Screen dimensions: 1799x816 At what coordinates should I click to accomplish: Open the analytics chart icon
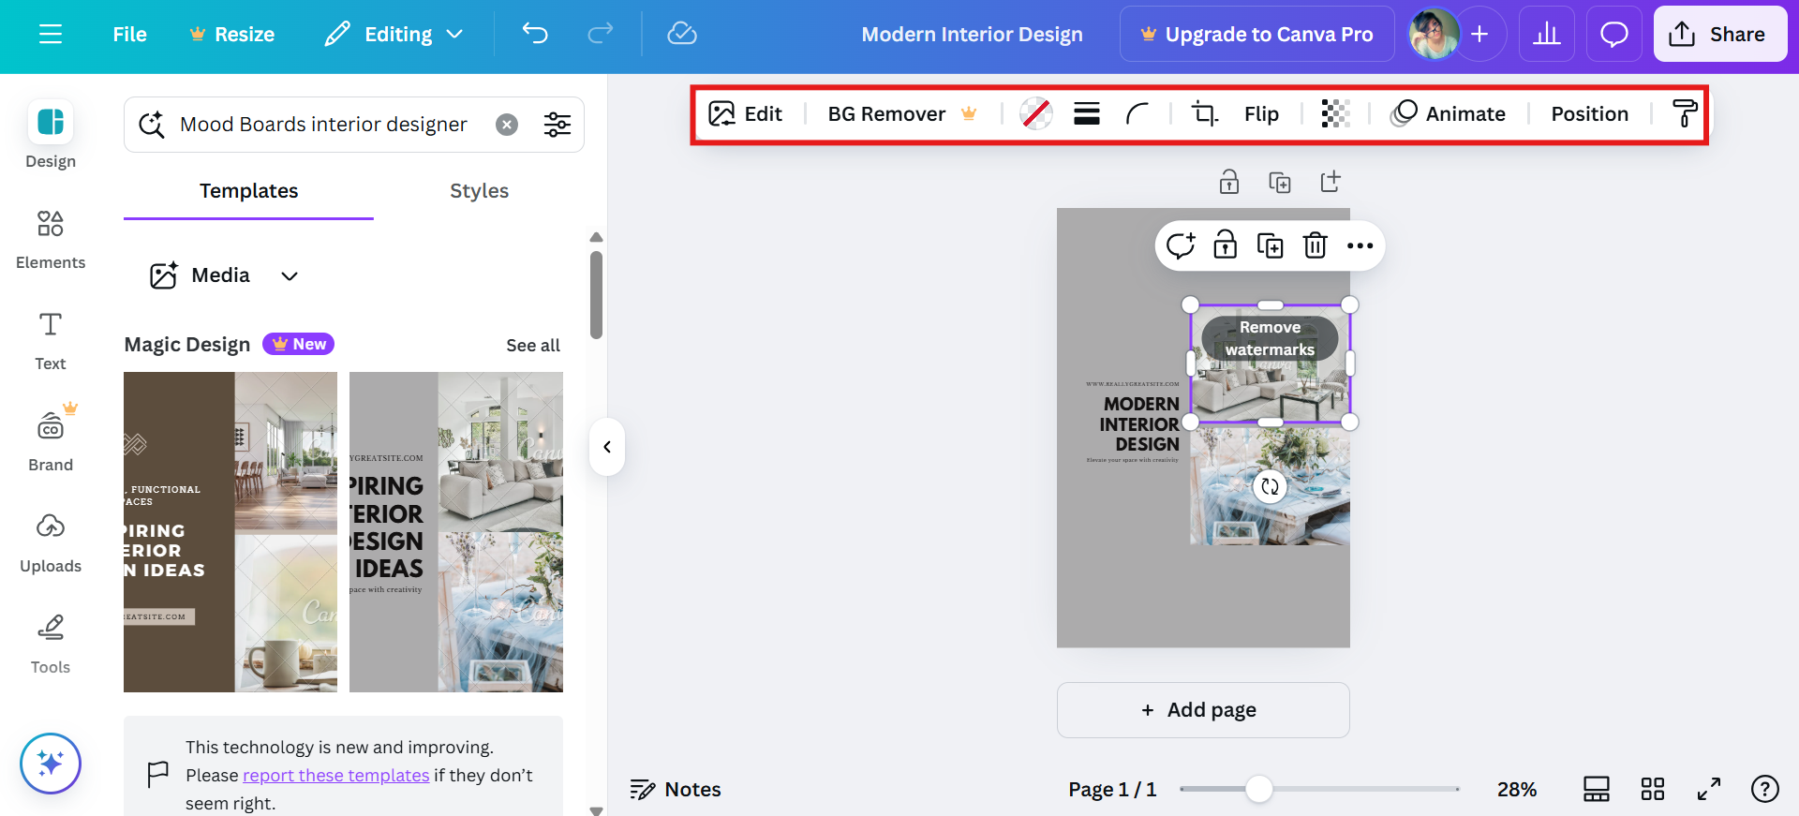point(1547,35)
